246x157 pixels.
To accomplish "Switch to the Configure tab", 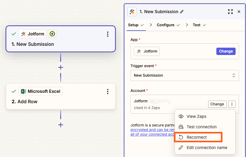I will [168, 25].
